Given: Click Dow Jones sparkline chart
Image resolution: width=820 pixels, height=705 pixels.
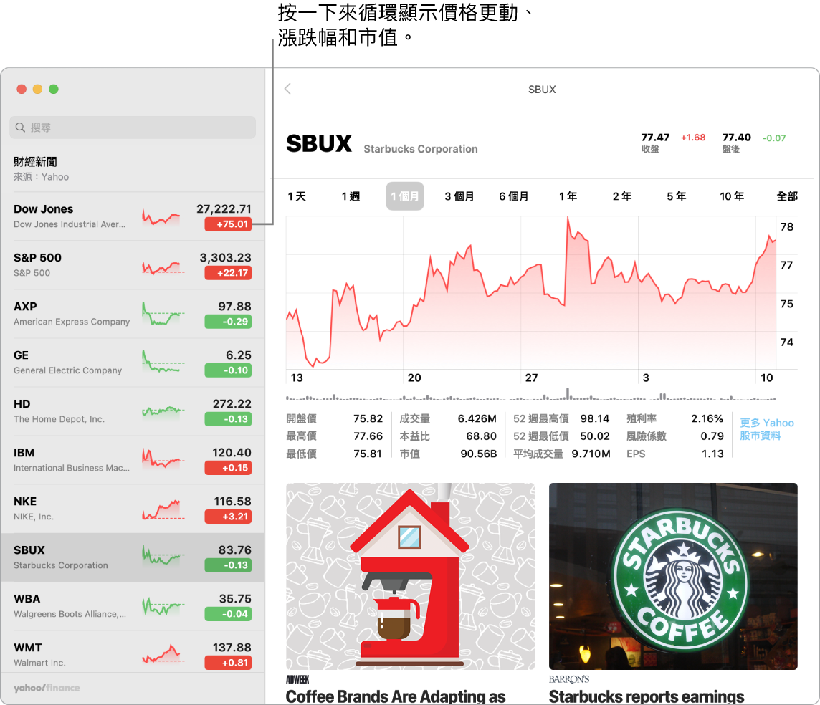Looking at the screenshot, I should click(163, 217).
